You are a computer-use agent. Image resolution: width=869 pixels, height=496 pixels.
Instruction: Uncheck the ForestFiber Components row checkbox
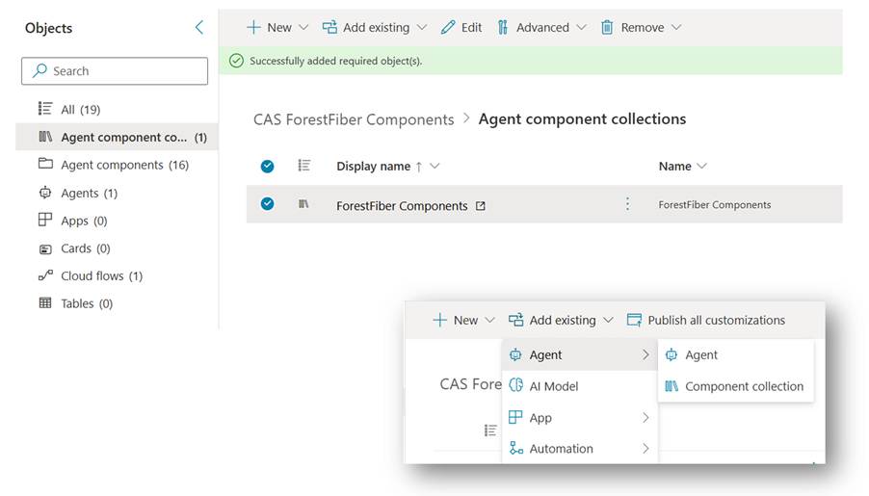(x=268, y=204)
